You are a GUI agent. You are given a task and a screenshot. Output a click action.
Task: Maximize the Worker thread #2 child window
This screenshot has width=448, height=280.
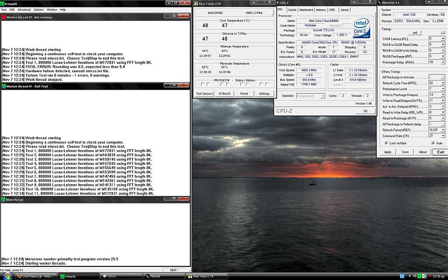174,16
